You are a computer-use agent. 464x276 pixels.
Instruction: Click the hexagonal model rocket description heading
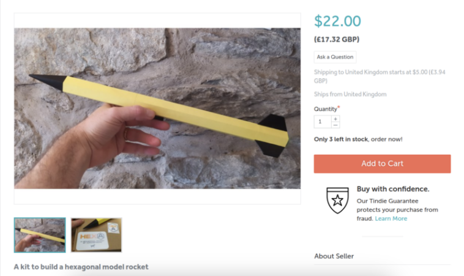(81, 267)
